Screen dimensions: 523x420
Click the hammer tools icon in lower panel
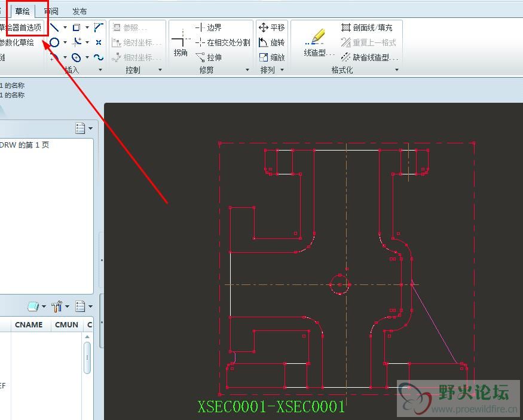point(57,306)
